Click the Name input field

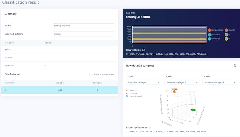coord(83,26)
